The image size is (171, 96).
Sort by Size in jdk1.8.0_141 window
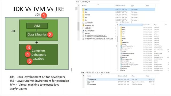coord(147,6)
